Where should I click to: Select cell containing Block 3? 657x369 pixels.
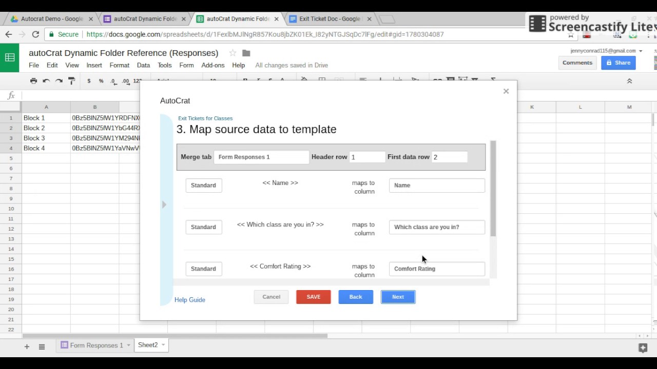click(x=46, y=138)
